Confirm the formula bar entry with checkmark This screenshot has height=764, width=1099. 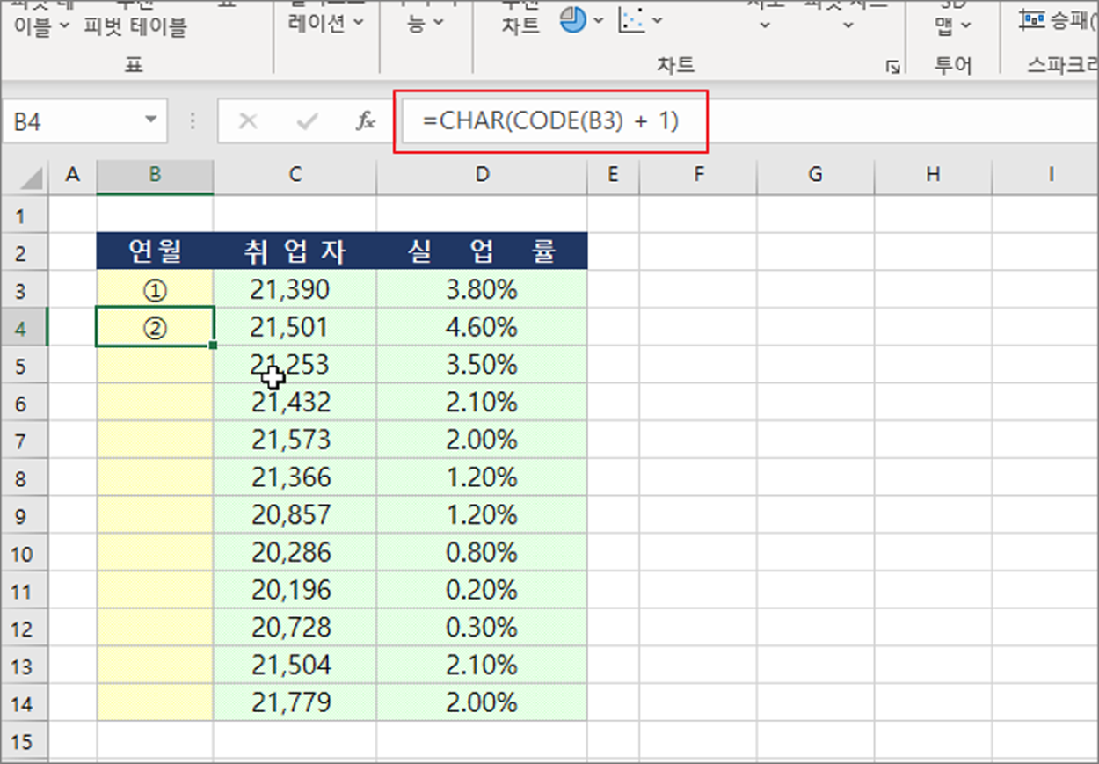click(307, 121)
